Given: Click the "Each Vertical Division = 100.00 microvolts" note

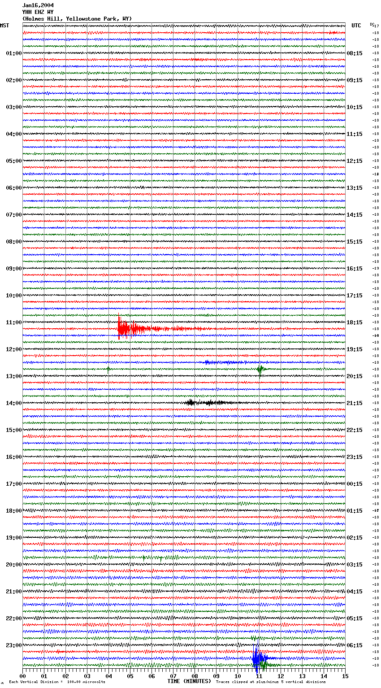Looking at the screenshot, I should 57,682.
